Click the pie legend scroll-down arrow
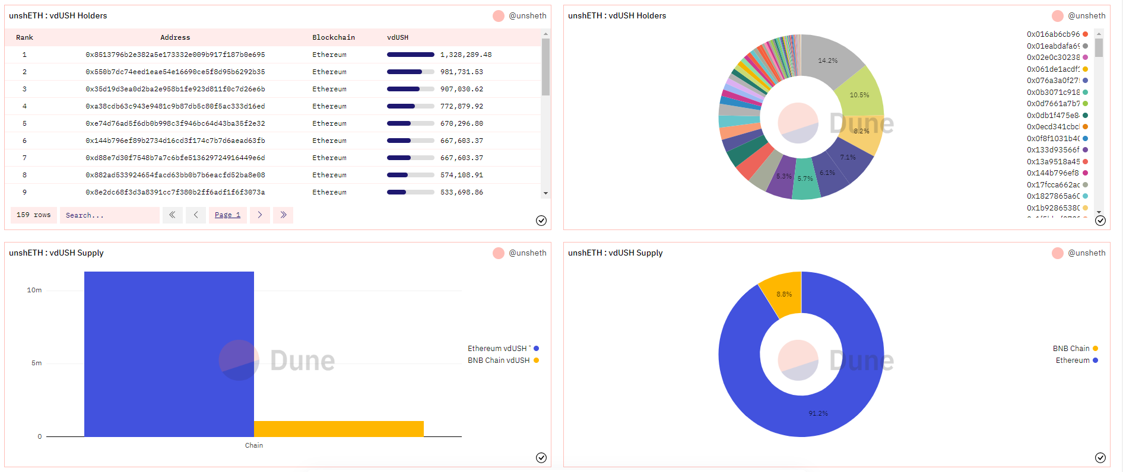The height and width of the screenshot is (472, 1123). [1099, 212]
